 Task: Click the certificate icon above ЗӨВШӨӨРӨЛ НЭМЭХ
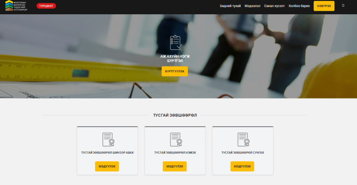(x=175, y=139)
